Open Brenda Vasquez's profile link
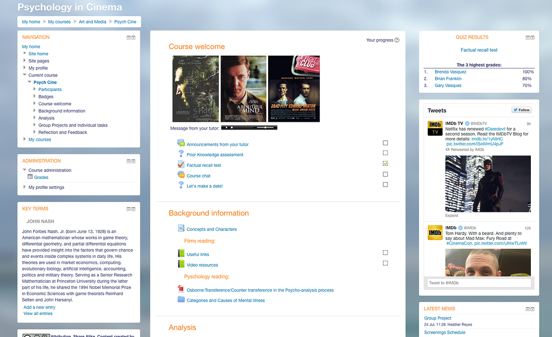This screenshot has height=337, width=552. 450,72
